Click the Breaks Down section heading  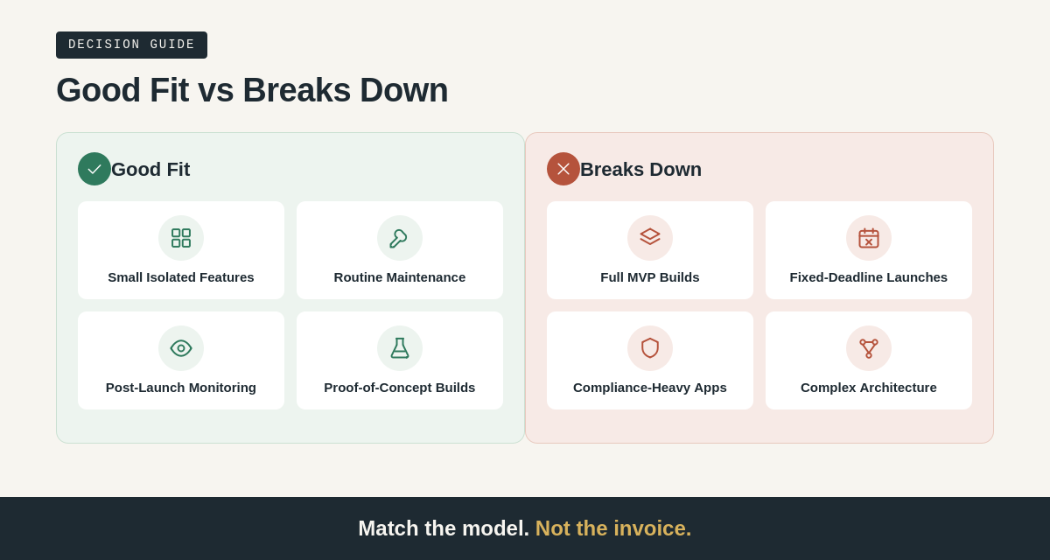(640, 170)
